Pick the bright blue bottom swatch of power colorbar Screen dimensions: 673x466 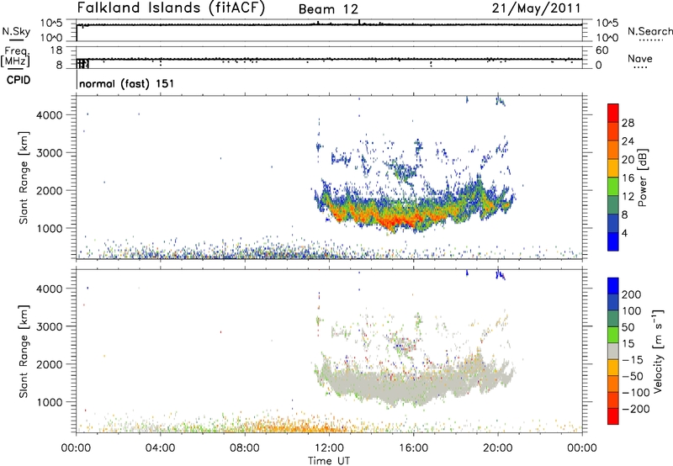tap(613, 241)
